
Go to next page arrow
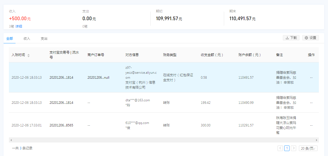tap(293, 148)
